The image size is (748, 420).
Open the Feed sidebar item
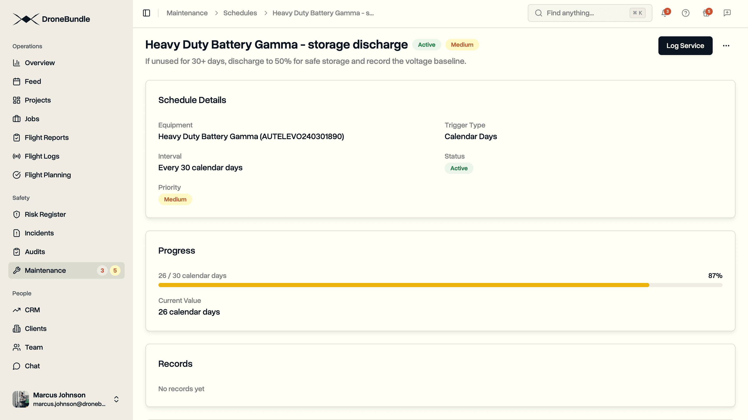coord(66,82)
